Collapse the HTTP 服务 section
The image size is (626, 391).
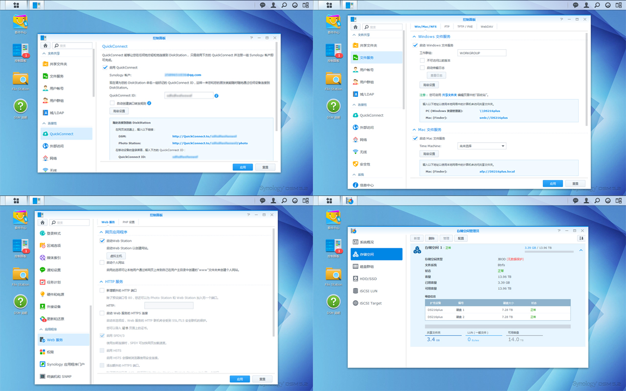(x=101, y=282)
